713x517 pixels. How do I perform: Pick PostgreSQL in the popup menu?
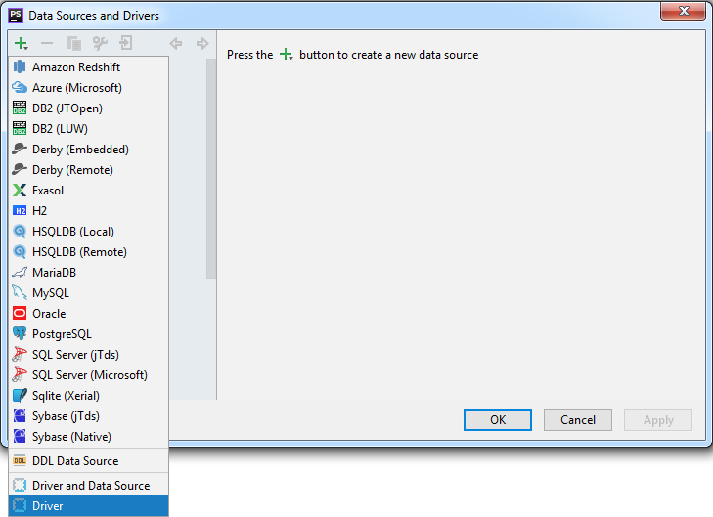(x=62, y=334)
